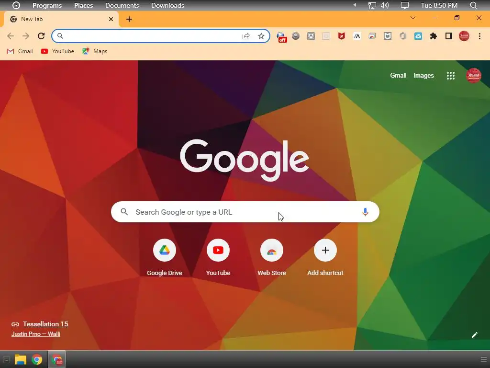Screen dimensions: 490x368
Task: Click the Search Google or type a URL box
Action: coord(245,212)
